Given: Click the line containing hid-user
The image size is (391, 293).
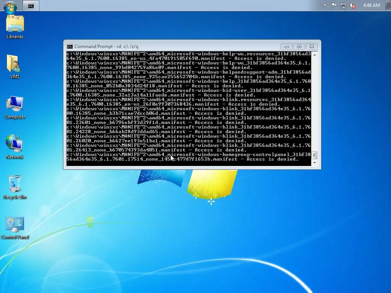Looking at the screenshot, I should 189,90.
